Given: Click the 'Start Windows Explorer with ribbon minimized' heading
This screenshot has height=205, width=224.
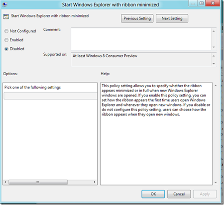Looking at the screenshot, I should click(50, 16).
